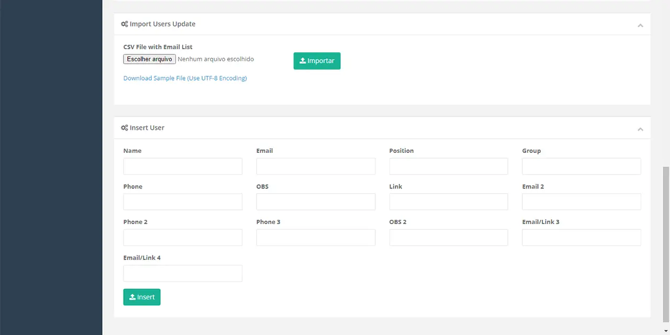
Task: Click the Email/Link 3 input field
Action: coord(581,238)
